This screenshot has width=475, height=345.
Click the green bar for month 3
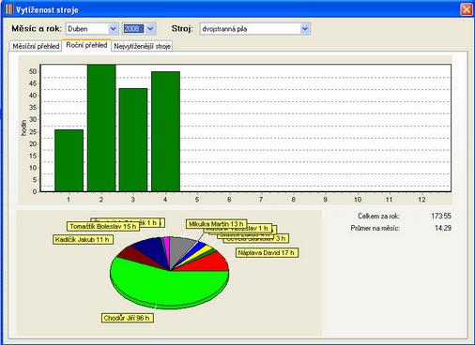(133, 140)
